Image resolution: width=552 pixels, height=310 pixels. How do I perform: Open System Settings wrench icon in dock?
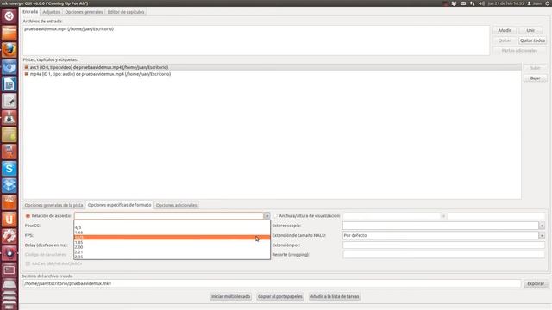coord(9,236)
